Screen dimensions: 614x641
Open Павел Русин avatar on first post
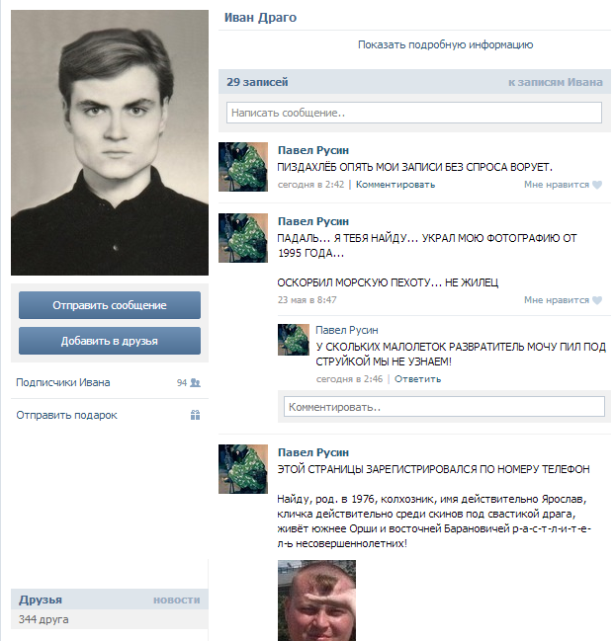[243, 167]
